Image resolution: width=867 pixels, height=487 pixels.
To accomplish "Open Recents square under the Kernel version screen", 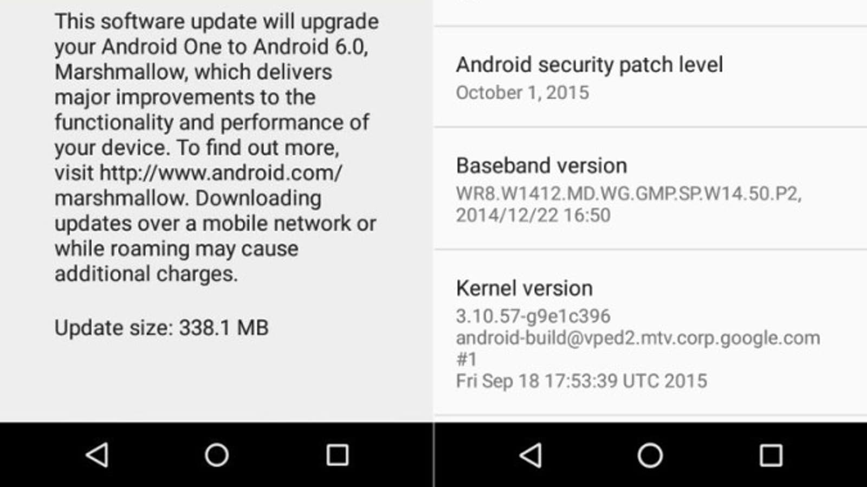I will [771, 455].
